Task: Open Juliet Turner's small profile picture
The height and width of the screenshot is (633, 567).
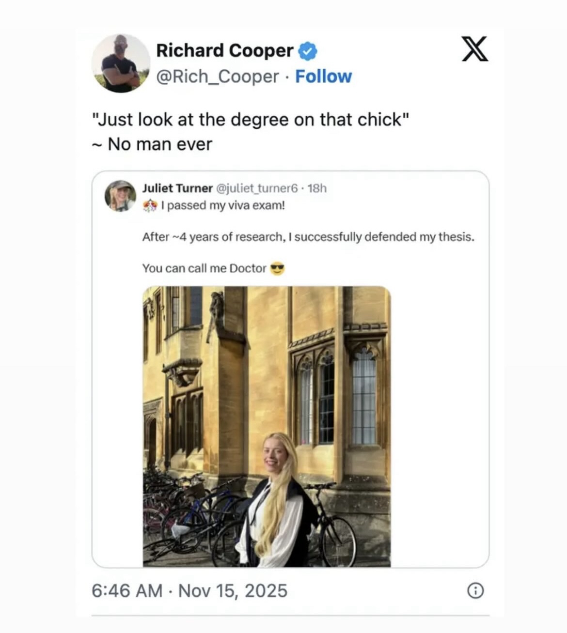Action: click(120, 196)
